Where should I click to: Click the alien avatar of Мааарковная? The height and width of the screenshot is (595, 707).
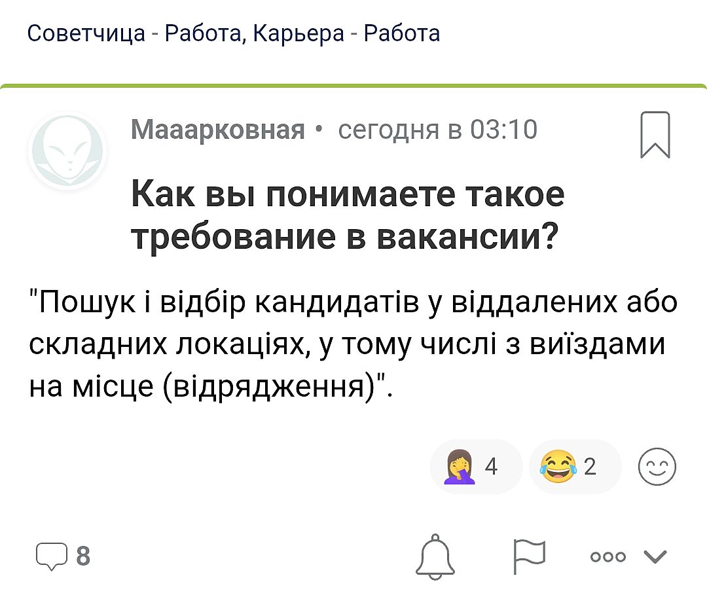(67, 151)
